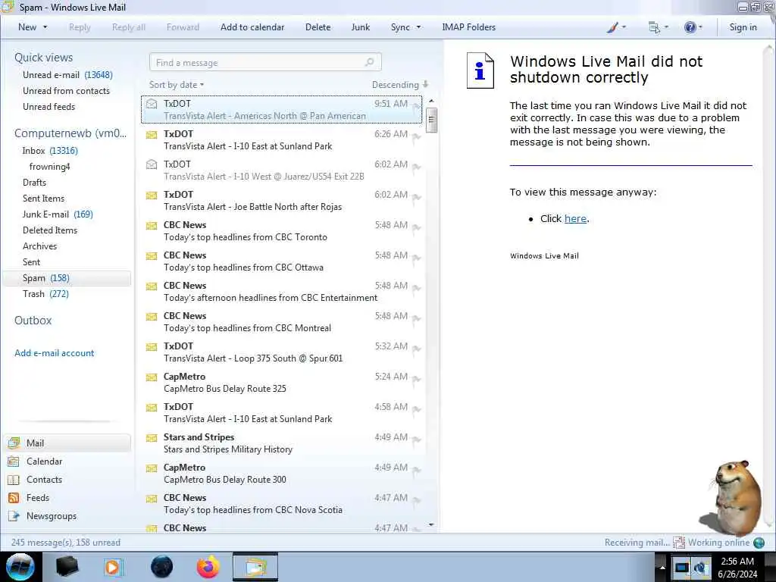Image resolution: width=776 pixels, height=582 pixels.
Task: Click the message list scrollbar thumb
Action: tap(431, 120)
